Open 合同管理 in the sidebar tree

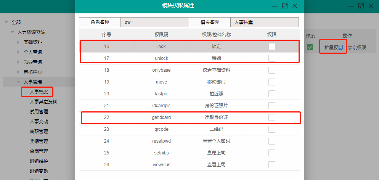(39, 151)
